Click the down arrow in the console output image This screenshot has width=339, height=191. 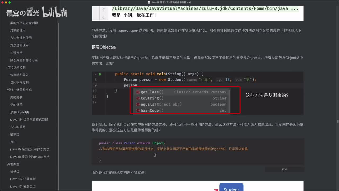pos(104,17)
